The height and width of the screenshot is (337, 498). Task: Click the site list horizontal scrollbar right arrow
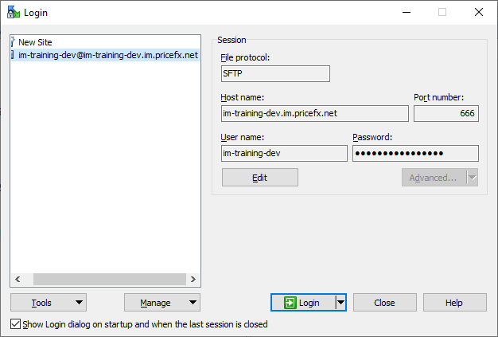[194, 280]
